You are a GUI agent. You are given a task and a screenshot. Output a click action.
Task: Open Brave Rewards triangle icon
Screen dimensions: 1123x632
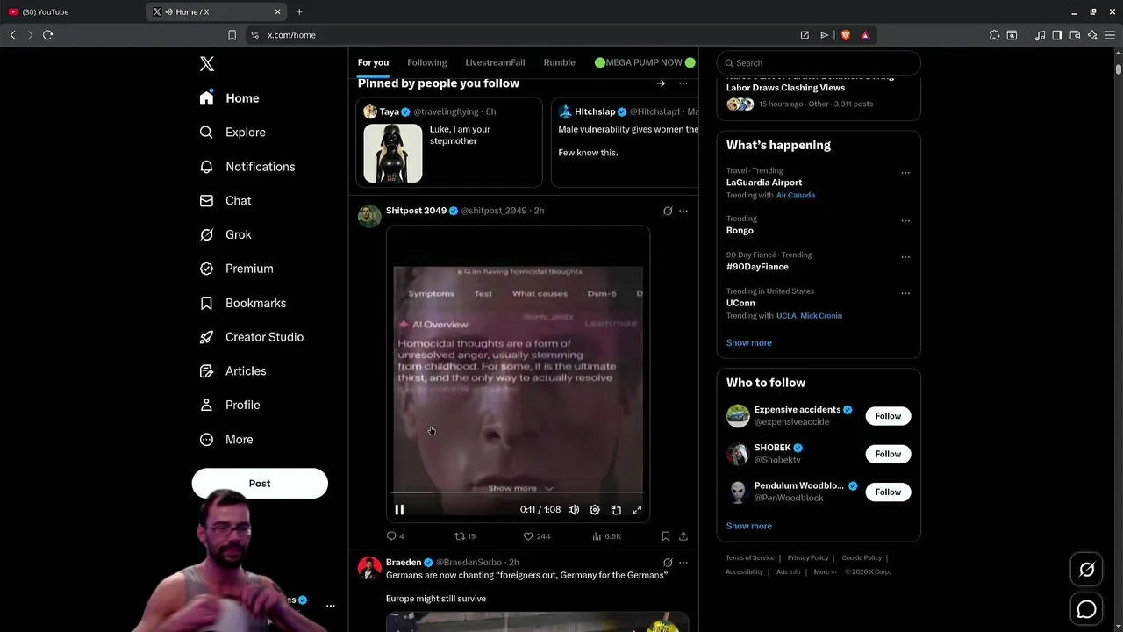point(865,35)
